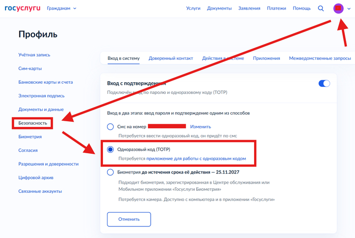Open Цифровой архив in sidebar
Viewport: 355px width, 238px height.
point(40,178)
